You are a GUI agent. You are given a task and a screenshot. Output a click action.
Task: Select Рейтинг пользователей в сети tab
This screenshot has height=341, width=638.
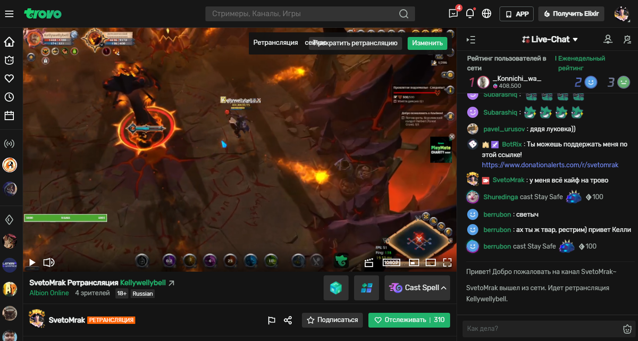pos(507,63)
